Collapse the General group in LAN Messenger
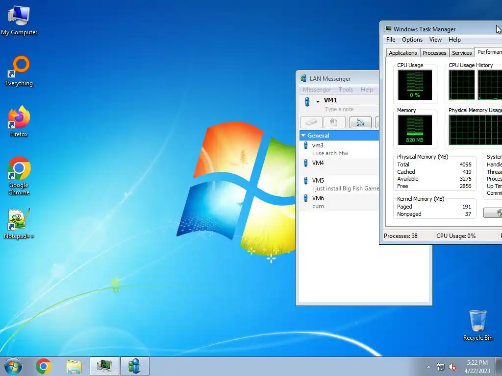Viewport: 502px width, 376px height. pyautogui.click(x=303, y=136)
